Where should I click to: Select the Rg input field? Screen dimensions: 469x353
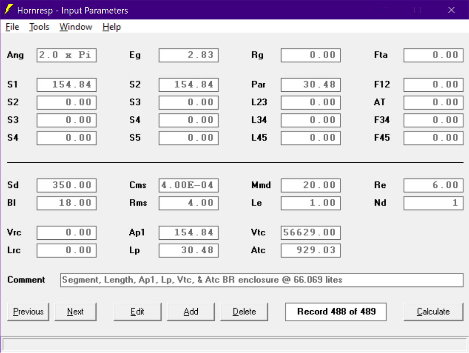[311, 55]
